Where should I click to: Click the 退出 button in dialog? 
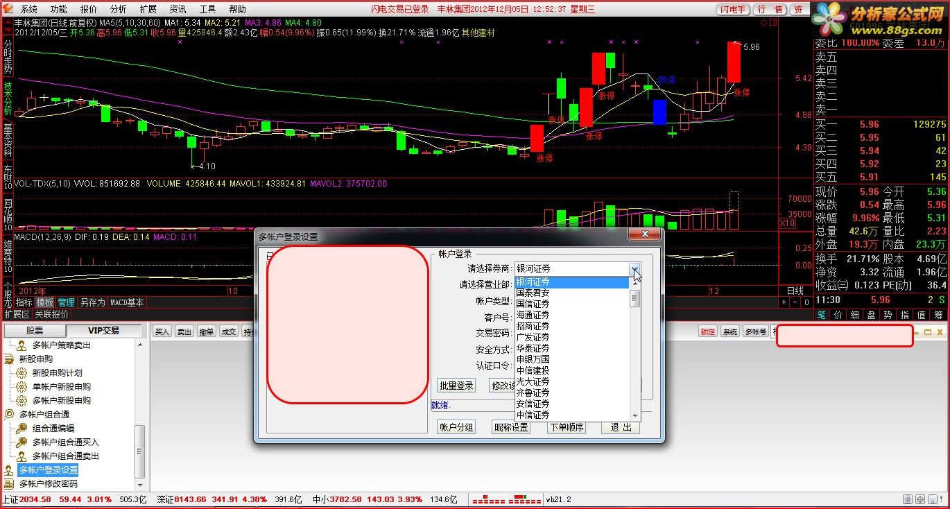[621, 428]
